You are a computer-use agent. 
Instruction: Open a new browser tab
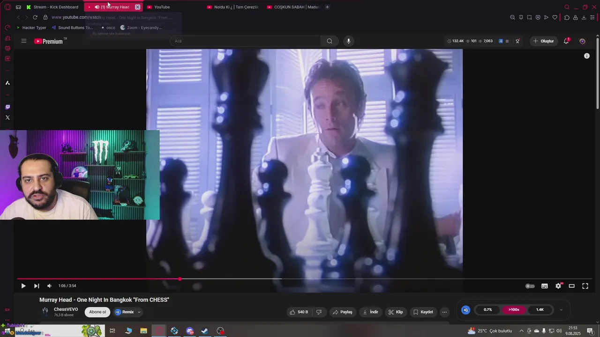click(x=327, y=7)
